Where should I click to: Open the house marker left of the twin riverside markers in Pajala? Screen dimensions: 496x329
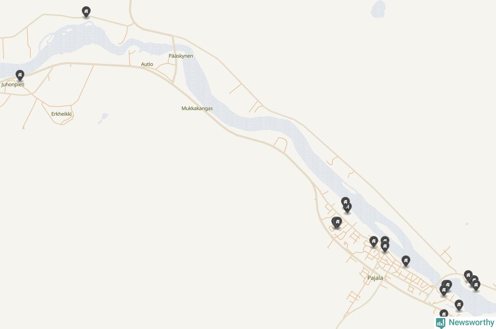coord(374,242)
